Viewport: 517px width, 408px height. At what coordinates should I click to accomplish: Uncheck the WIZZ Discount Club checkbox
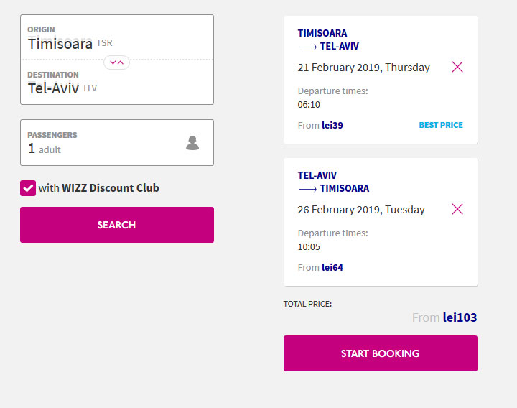tap(28, 188)
